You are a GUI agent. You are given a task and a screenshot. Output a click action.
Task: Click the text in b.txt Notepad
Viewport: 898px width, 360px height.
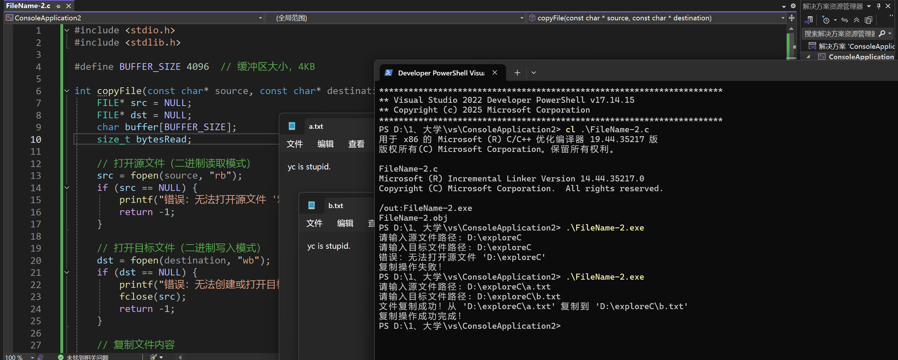329,246
